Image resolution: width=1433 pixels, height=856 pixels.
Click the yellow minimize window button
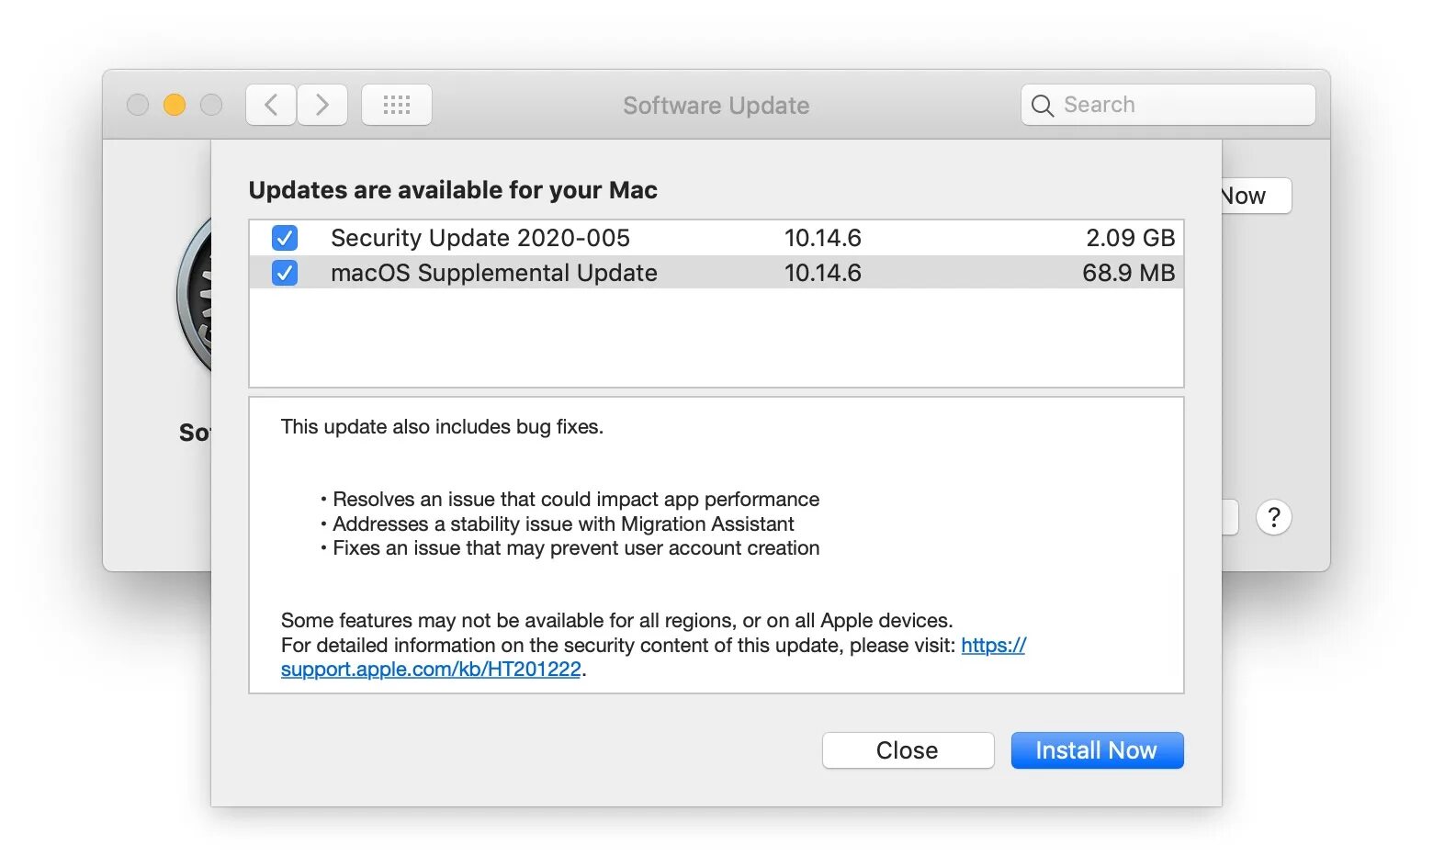pyautogui.click(x=175, y=105)
